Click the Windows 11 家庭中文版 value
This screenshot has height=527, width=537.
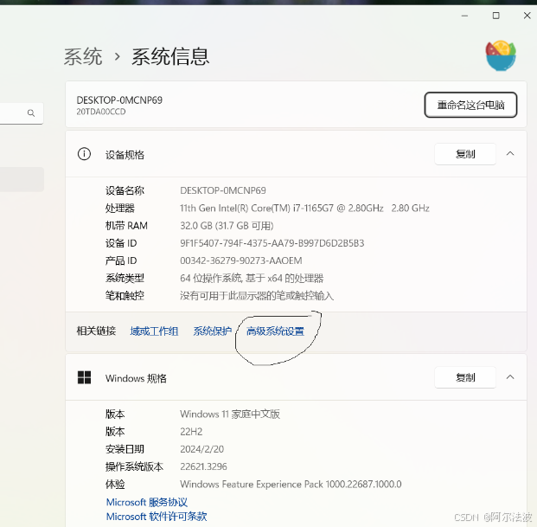[230, 414]
